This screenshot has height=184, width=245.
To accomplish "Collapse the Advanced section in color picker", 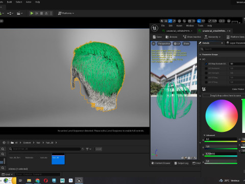I will click(205, 135).
